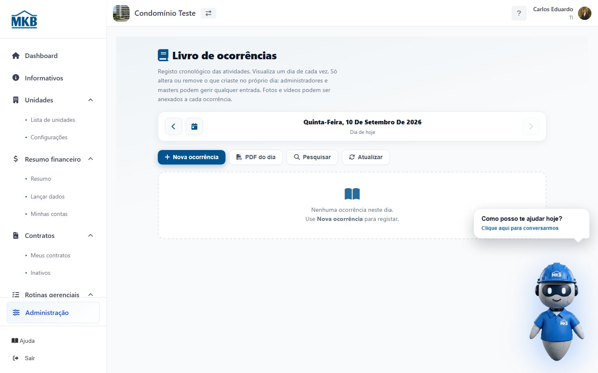The width and height of the screenshot is (598, 373).
Task: Click the Condomínio Teste name
Action: pos(165,13)
